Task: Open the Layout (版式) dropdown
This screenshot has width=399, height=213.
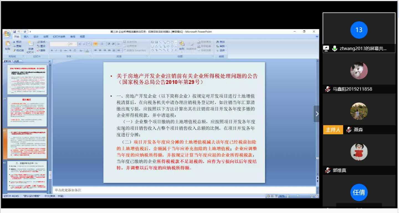Action: point(42,42)
